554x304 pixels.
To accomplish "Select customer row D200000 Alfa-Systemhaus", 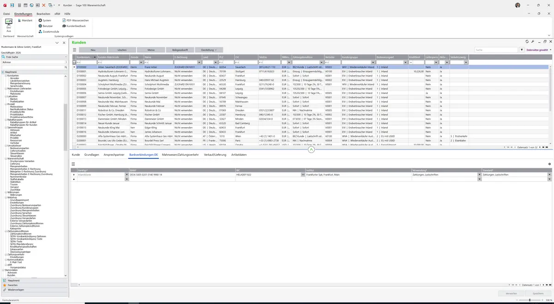I will (310, 136).
